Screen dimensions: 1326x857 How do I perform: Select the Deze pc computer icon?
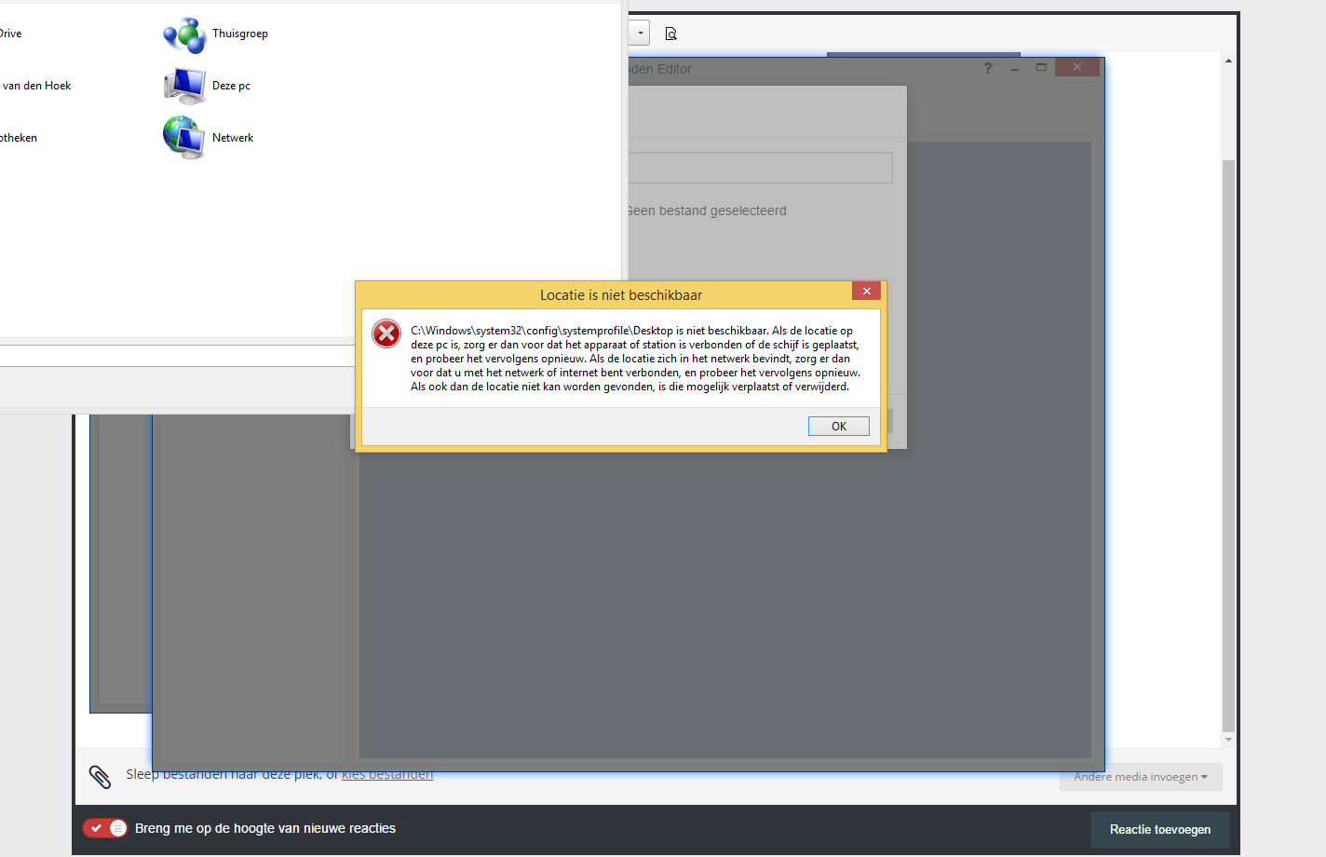(184, 87)
